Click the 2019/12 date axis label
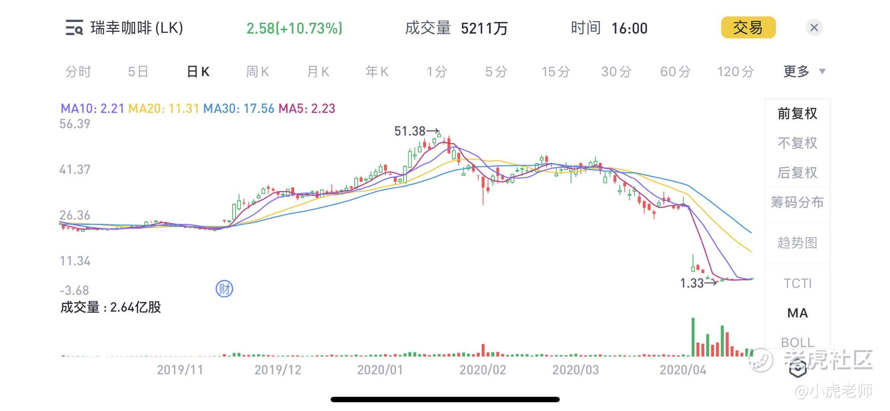890x411 pixels. pos(278,370)
